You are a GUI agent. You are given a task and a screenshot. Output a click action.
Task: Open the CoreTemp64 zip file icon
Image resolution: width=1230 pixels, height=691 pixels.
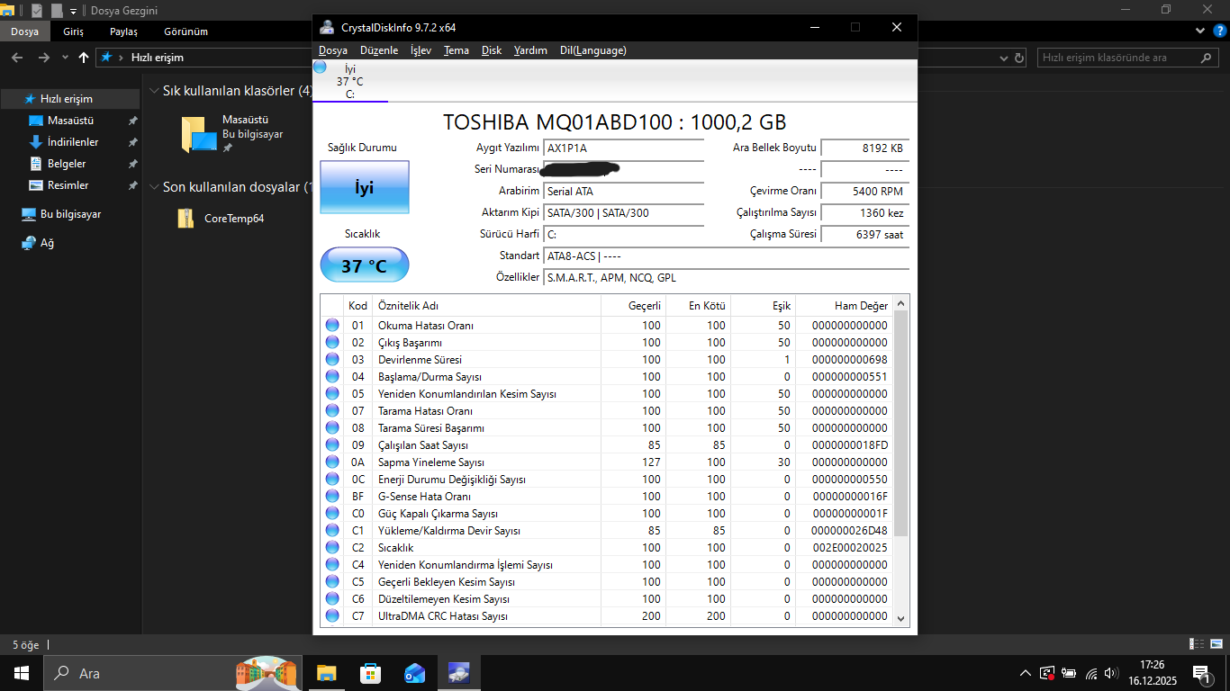pyautogui.click(x=186, y=218)
